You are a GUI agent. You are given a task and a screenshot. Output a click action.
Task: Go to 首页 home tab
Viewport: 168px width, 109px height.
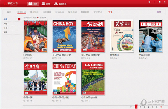9,12
